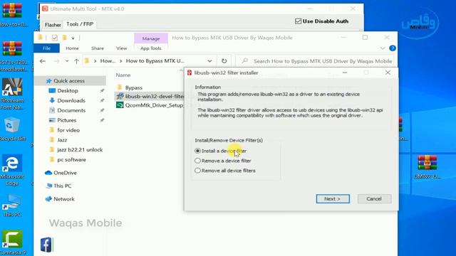Click 'How...' breadcrumb in address bar
The height and width of the screenshot is (256, 456).
pyautogui.click(x=108, y=61)
